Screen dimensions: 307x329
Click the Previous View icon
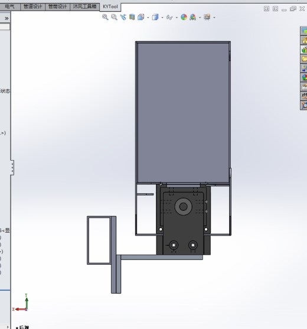123,17
